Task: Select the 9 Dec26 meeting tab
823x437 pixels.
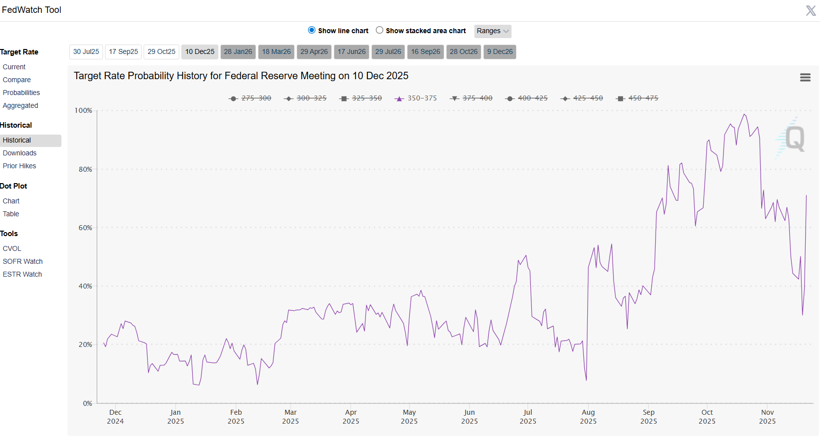Action: click(x=500, y=52)
